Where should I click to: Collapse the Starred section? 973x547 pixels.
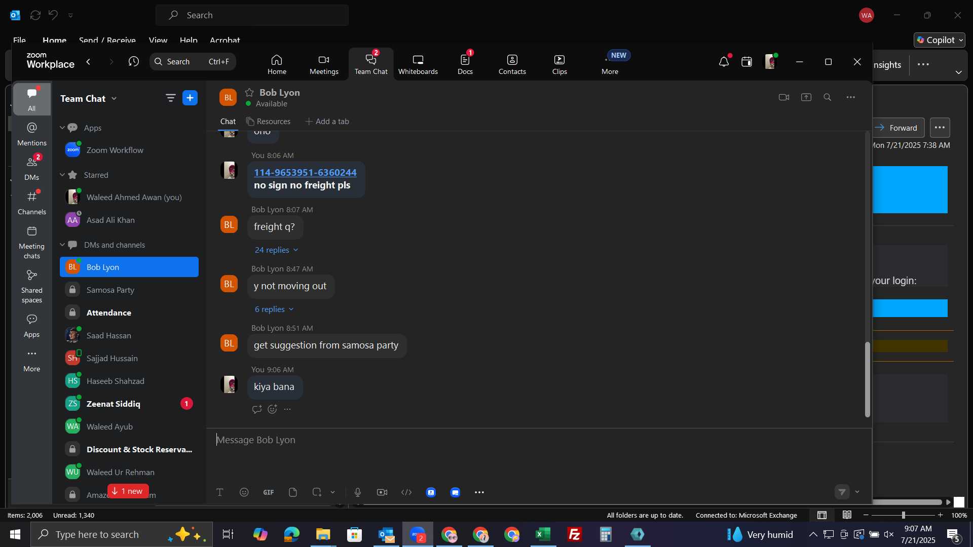[x=62, y=175]
